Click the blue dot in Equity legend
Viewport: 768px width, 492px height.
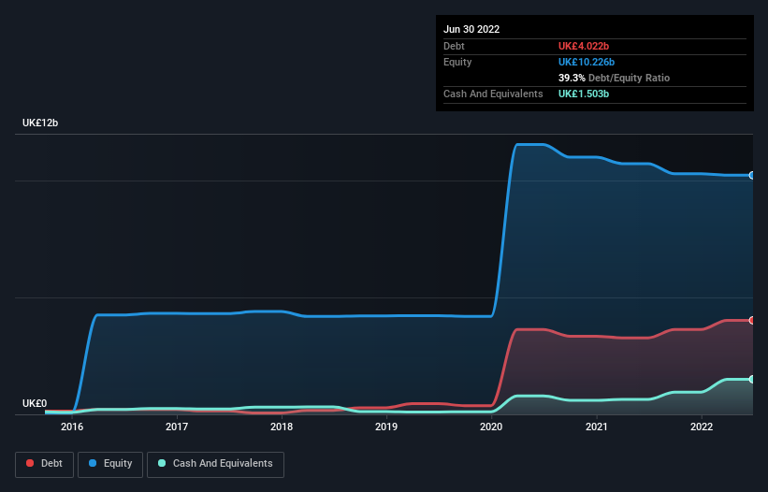(x=93, y=463)
